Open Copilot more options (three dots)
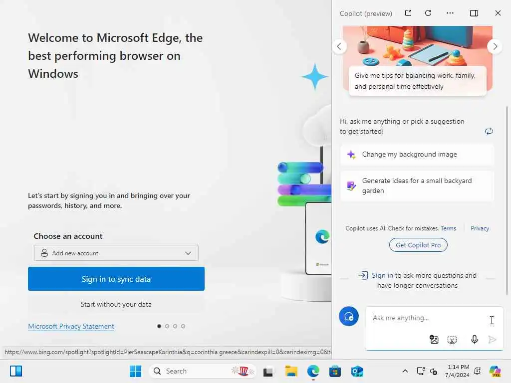Viewport: 511px width, 383px height. (450, 13)
